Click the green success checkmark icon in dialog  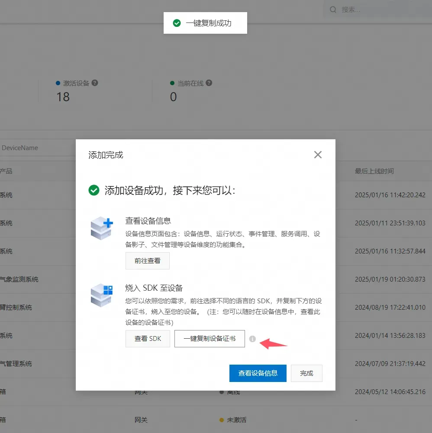[x=94, y=190]
